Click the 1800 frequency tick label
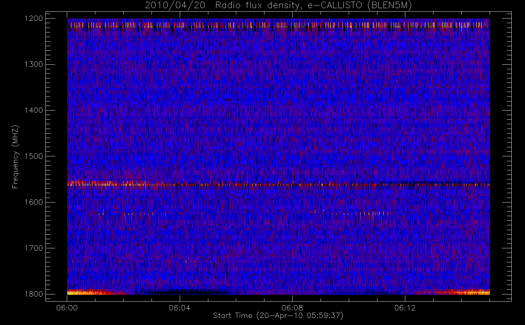Viewport: 525px width, 325px height. 34,294
